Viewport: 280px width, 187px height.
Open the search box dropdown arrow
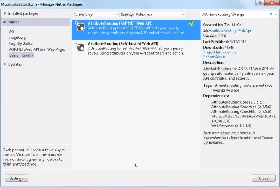coord(276,14)
